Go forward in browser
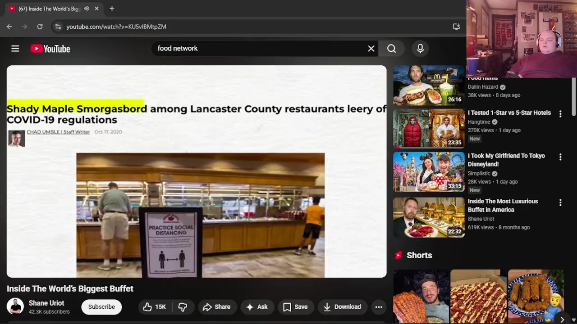Screen dimensions: 577x324 click(25, 27)
